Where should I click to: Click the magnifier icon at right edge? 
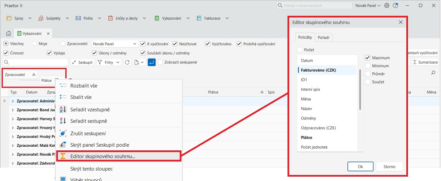(x=433, y=72)
